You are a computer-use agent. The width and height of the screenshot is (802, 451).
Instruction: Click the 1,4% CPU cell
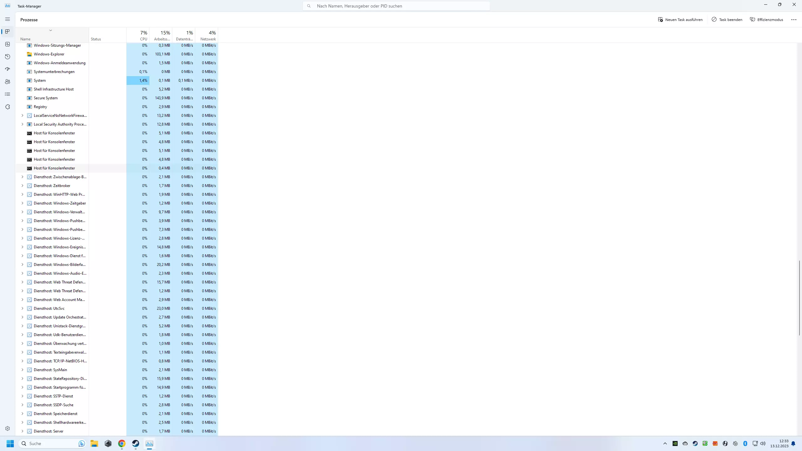(138, 80)
